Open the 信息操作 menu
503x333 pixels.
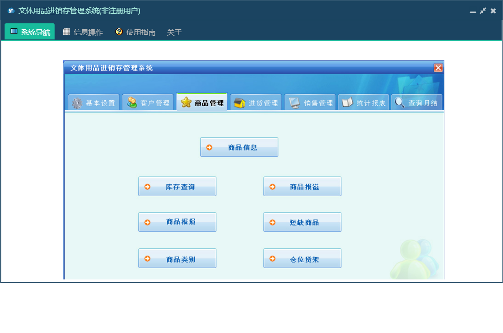83,32
